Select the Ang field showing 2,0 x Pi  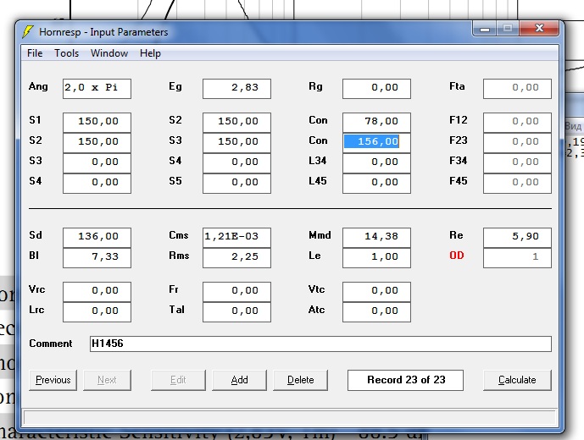coord(97,89)
